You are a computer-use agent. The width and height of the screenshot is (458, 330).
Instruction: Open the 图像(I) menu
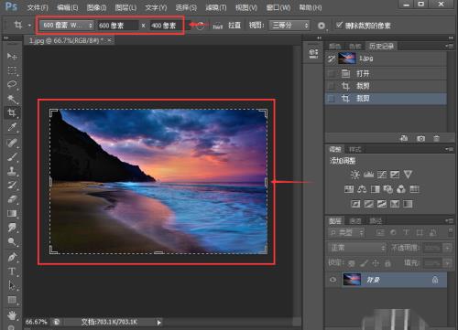pos(96,7)
